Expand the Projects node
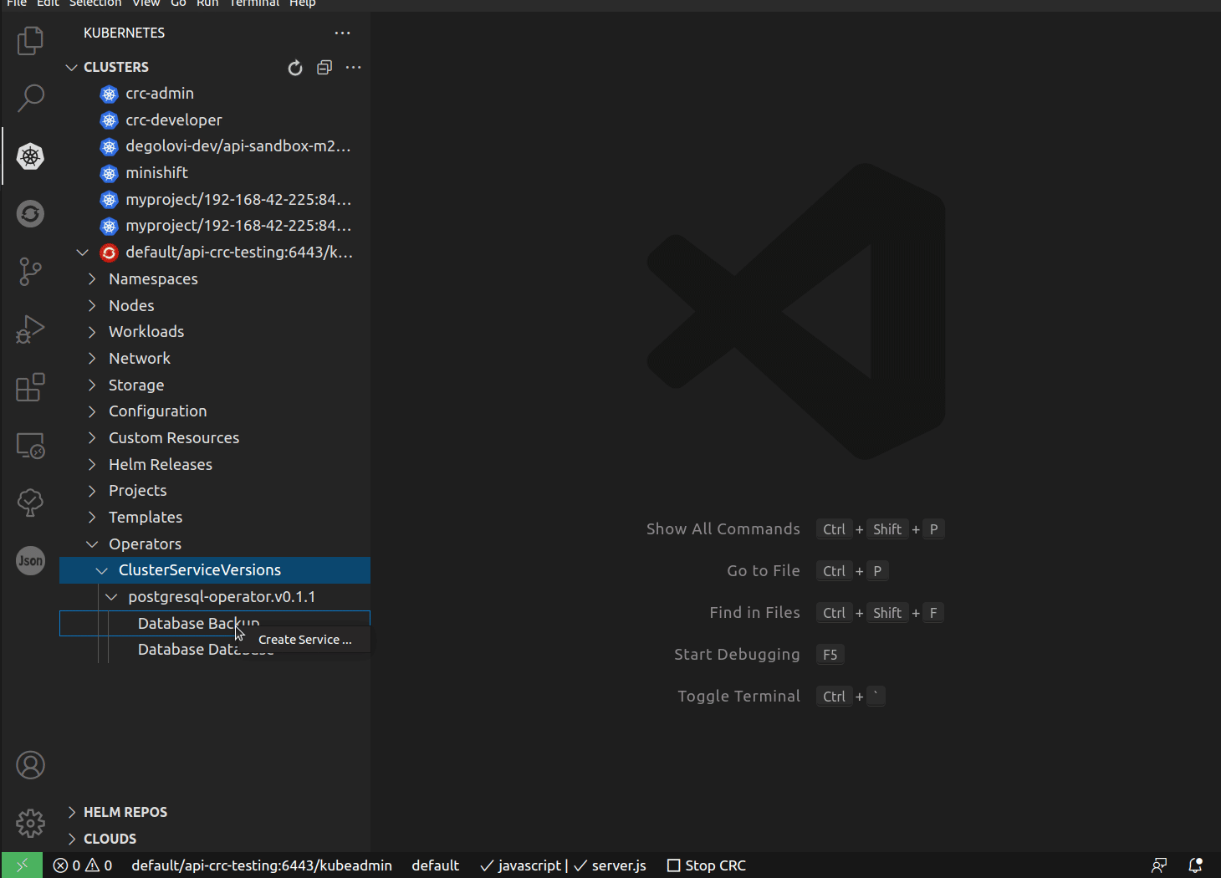The height and width of the screenshot is (878, 1221). click(92, 491)
